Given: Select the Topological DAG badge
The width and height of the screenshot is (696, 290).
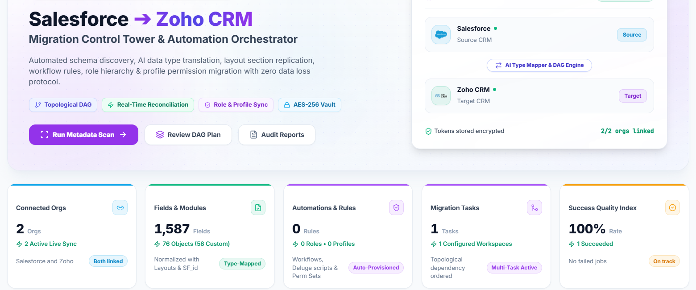Looking at the screenshot, I should (63, 105).
